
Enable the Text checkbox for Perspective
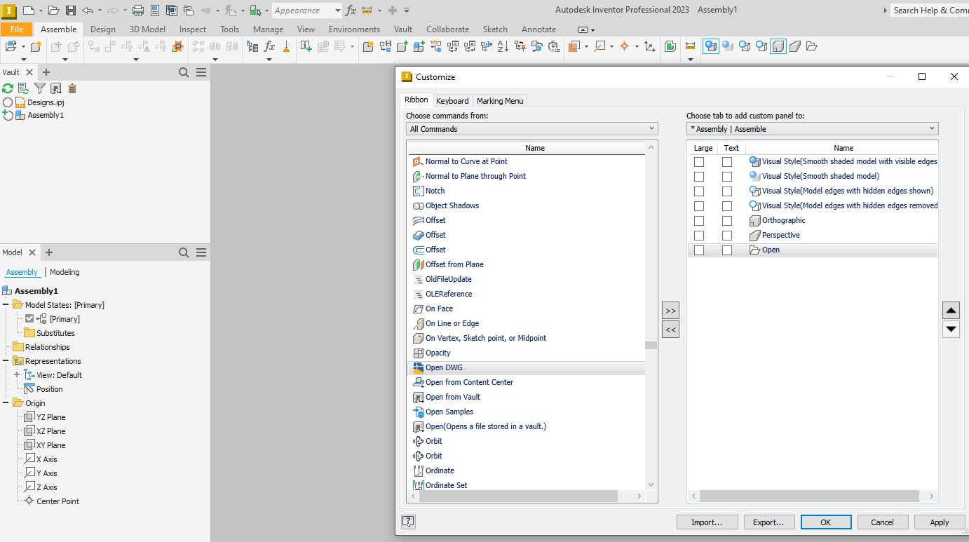click(x=727, y=235)
